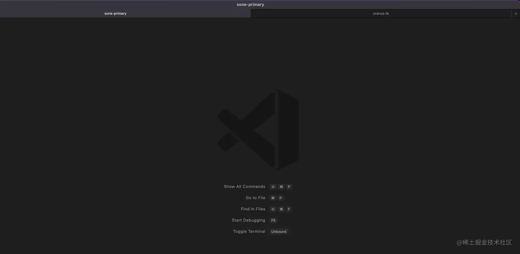
Task: Click the Find in Files label
Action: (253, 209)
